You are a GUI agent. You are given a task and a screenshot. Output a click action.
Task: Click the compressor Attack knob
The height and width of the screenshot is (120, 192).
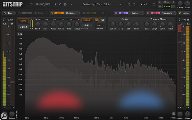(x=53, y=24)
